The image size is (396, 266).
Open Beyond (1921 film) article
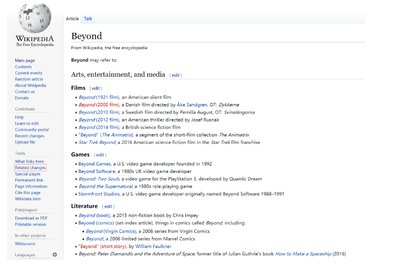coord(99,97)
